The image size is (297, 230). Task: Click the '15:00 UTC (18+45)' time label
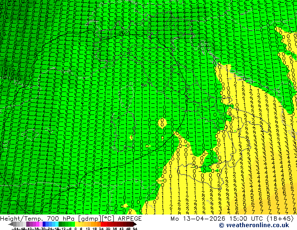[261, 219]
